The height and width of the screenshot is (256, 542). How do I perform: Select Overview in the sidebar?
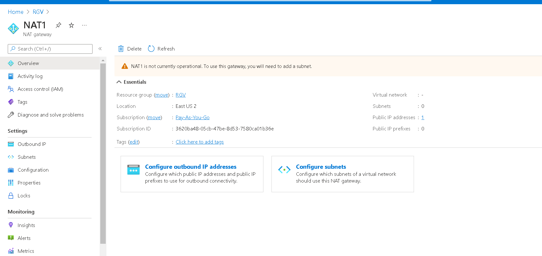click(50, 63)
